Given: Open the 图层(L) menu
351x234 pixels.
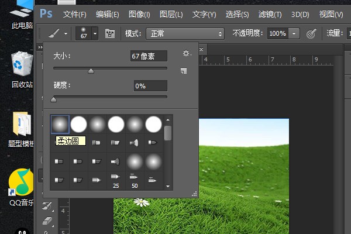Looking at the screenshot, I should tap(171, 15).
